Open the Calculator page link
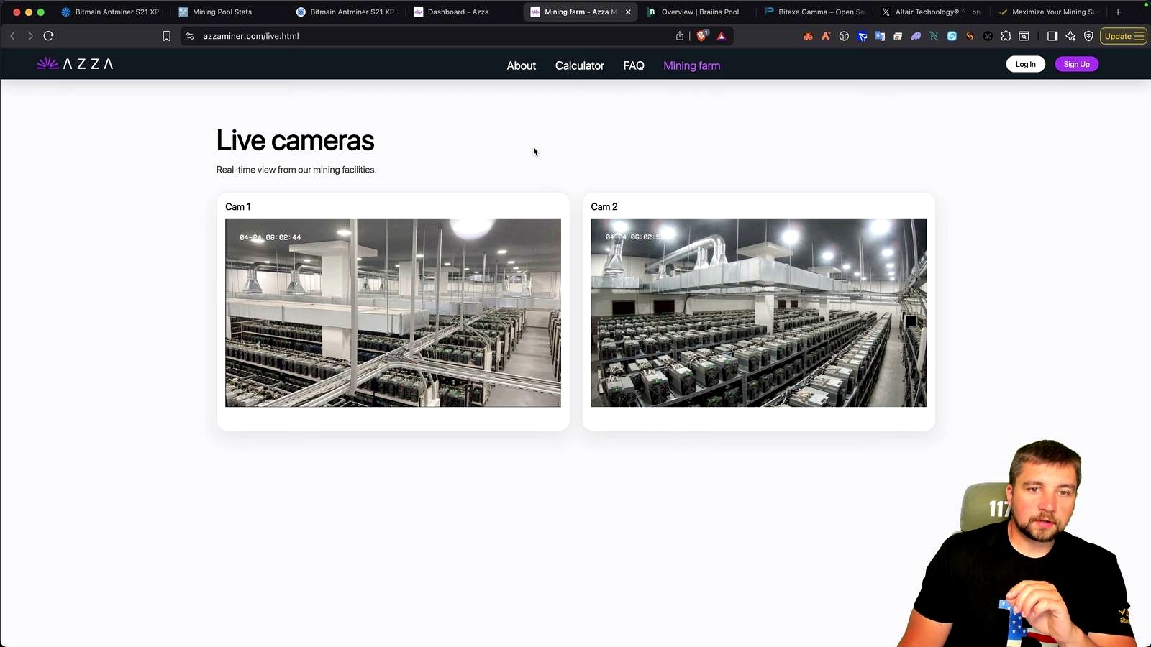The image size is (1151, 647). coord(579,65)
